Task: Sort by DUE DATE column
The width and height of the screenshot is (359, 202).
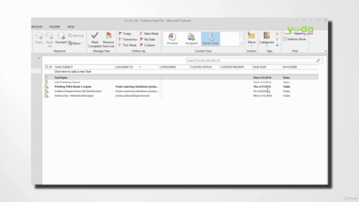Action: point(267,67)
